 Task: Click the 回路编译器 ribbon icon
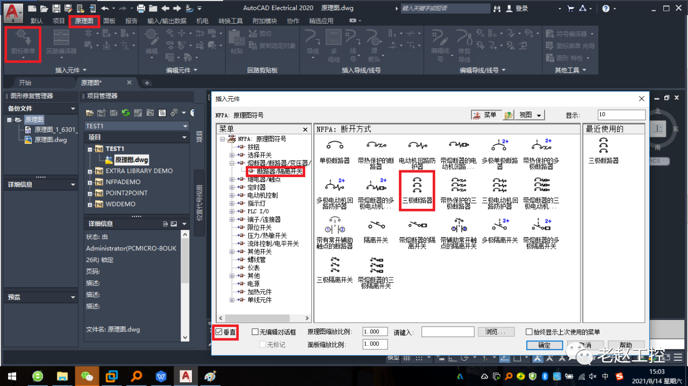pyautogui.click(x=61, y=43)
